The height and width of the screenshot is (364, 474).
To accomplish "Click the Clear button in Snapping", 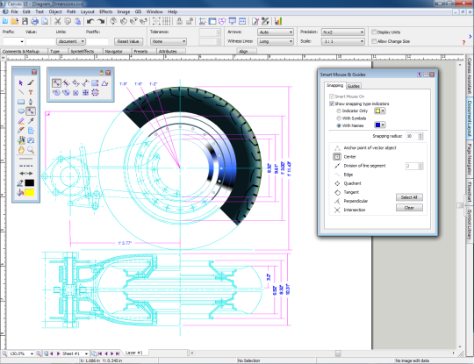I will [409, 208].
